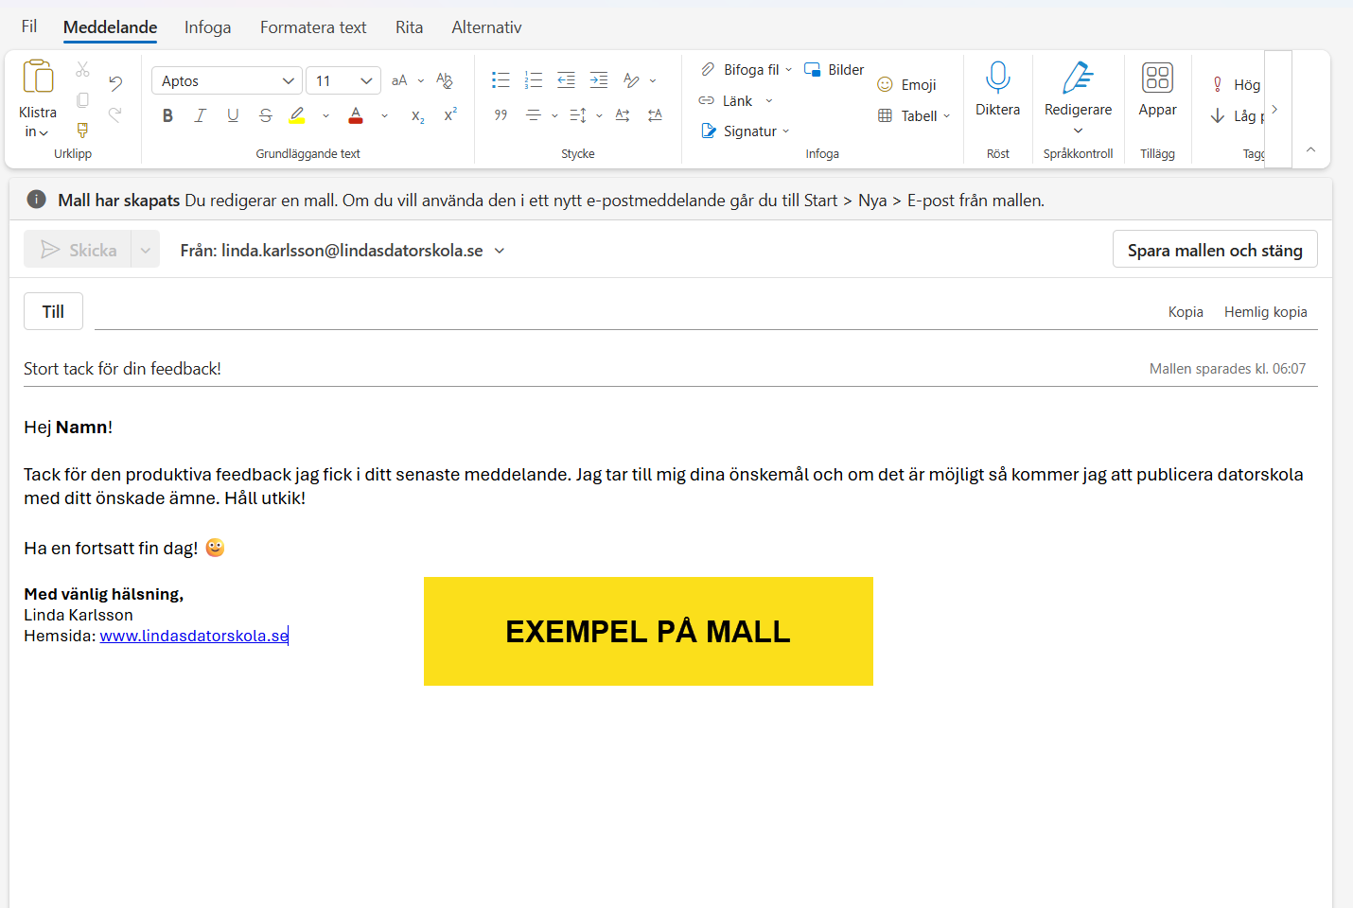1353x908 pixels.
Task: Apply subscript formatting
Action: point(417,115)
